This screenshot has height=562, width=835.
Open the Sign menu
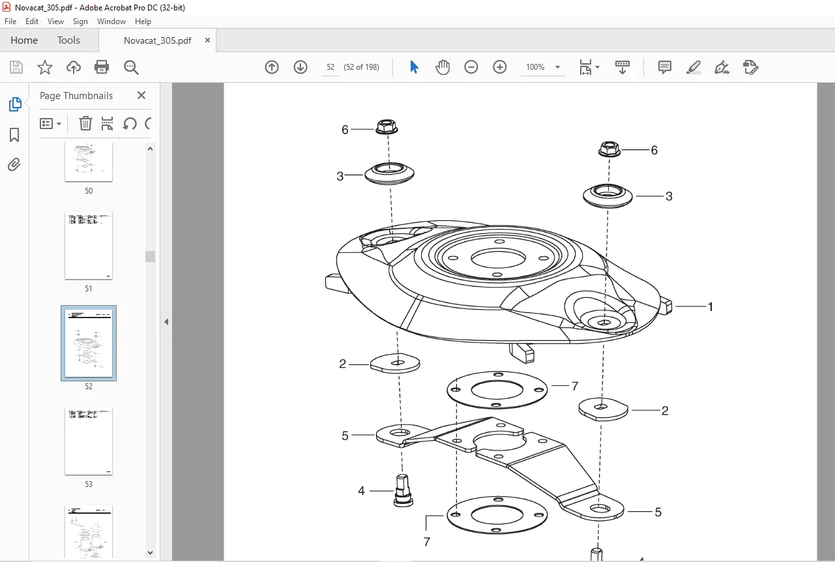point(80,22)
